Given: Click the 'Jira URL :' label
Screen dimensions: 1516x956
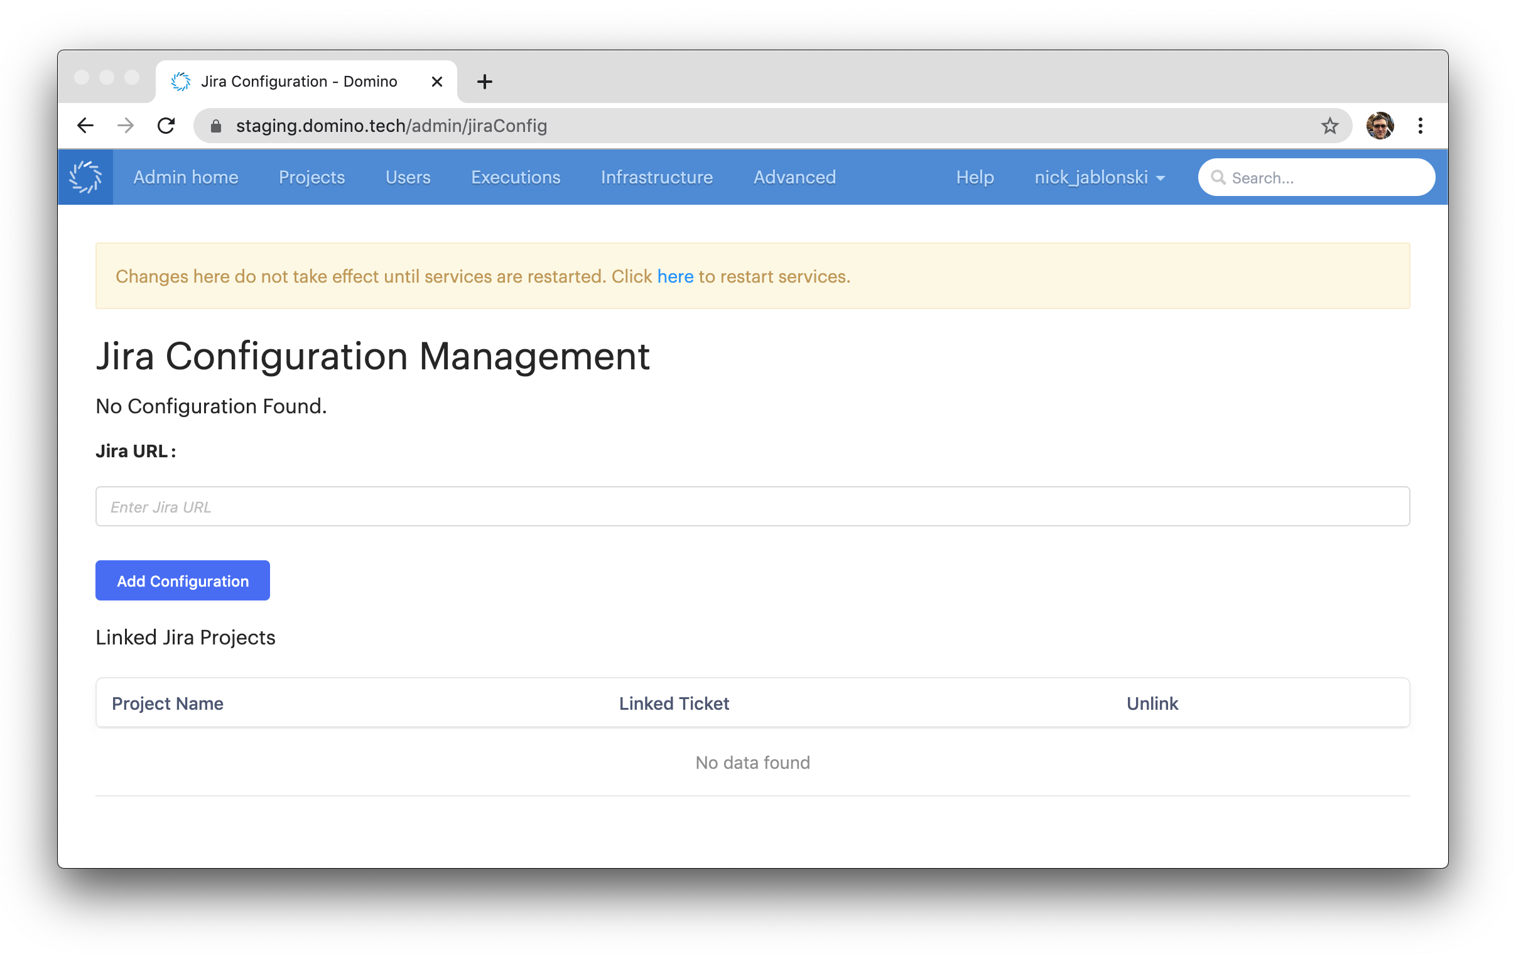Looking at the screenshot, I should coord(136,451).
